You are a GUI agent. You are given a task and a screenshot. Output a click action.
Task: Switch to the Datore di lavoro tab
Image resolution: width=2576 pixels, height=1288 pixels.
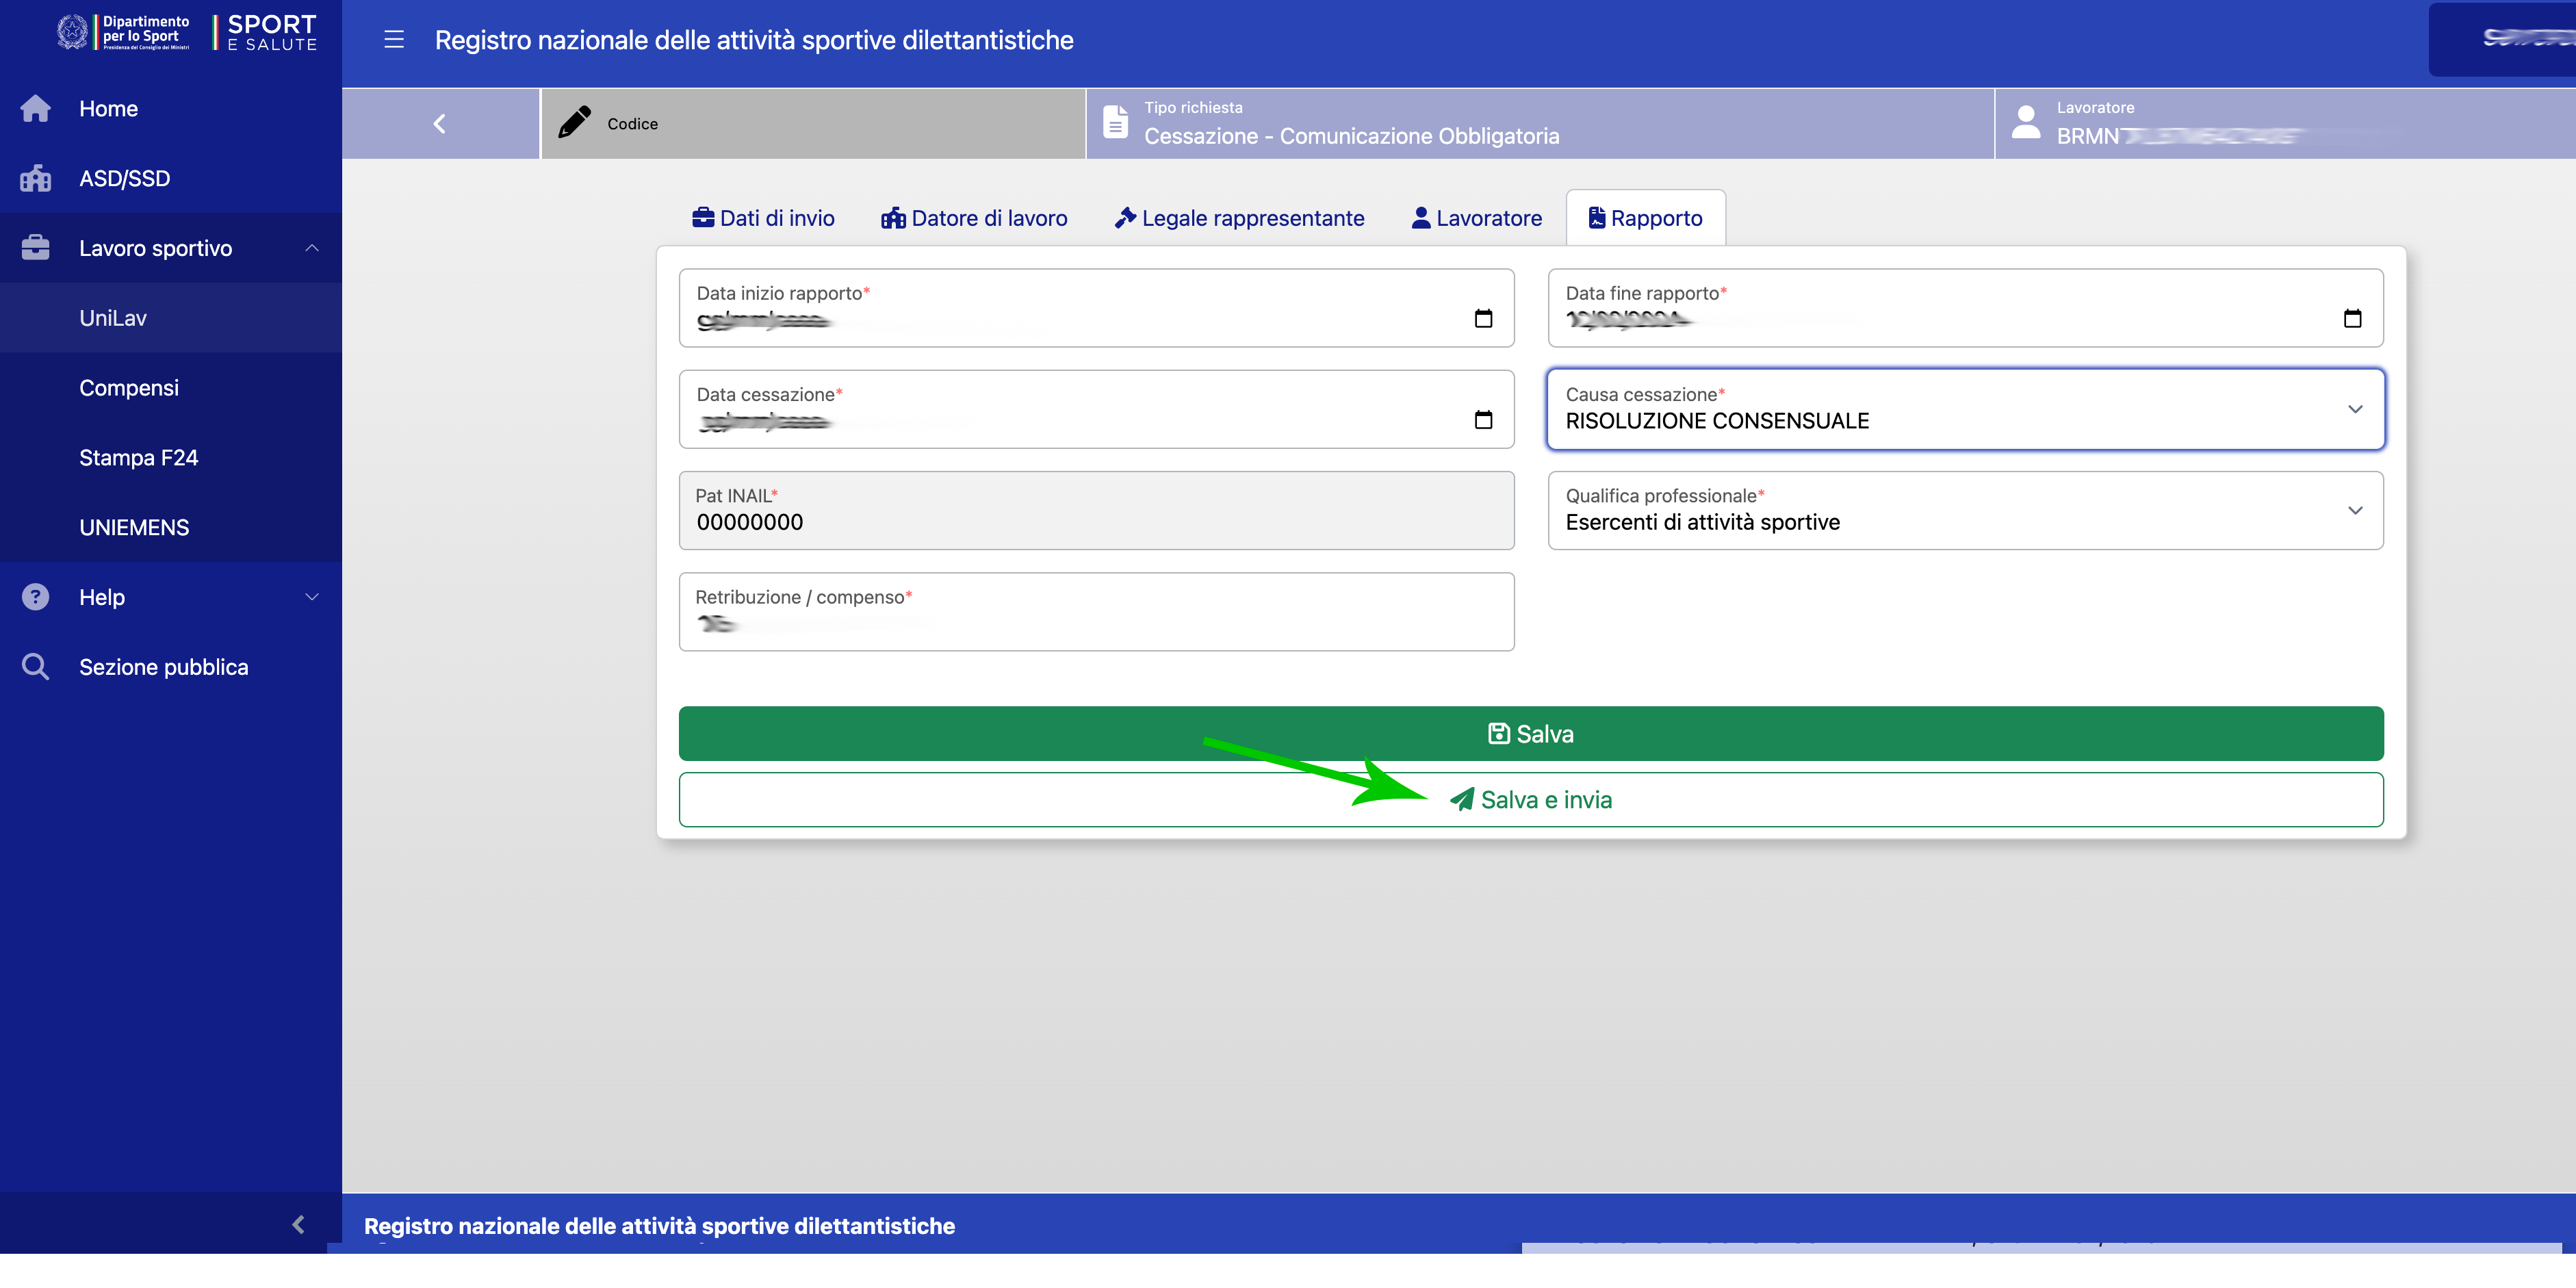(974, 218)
